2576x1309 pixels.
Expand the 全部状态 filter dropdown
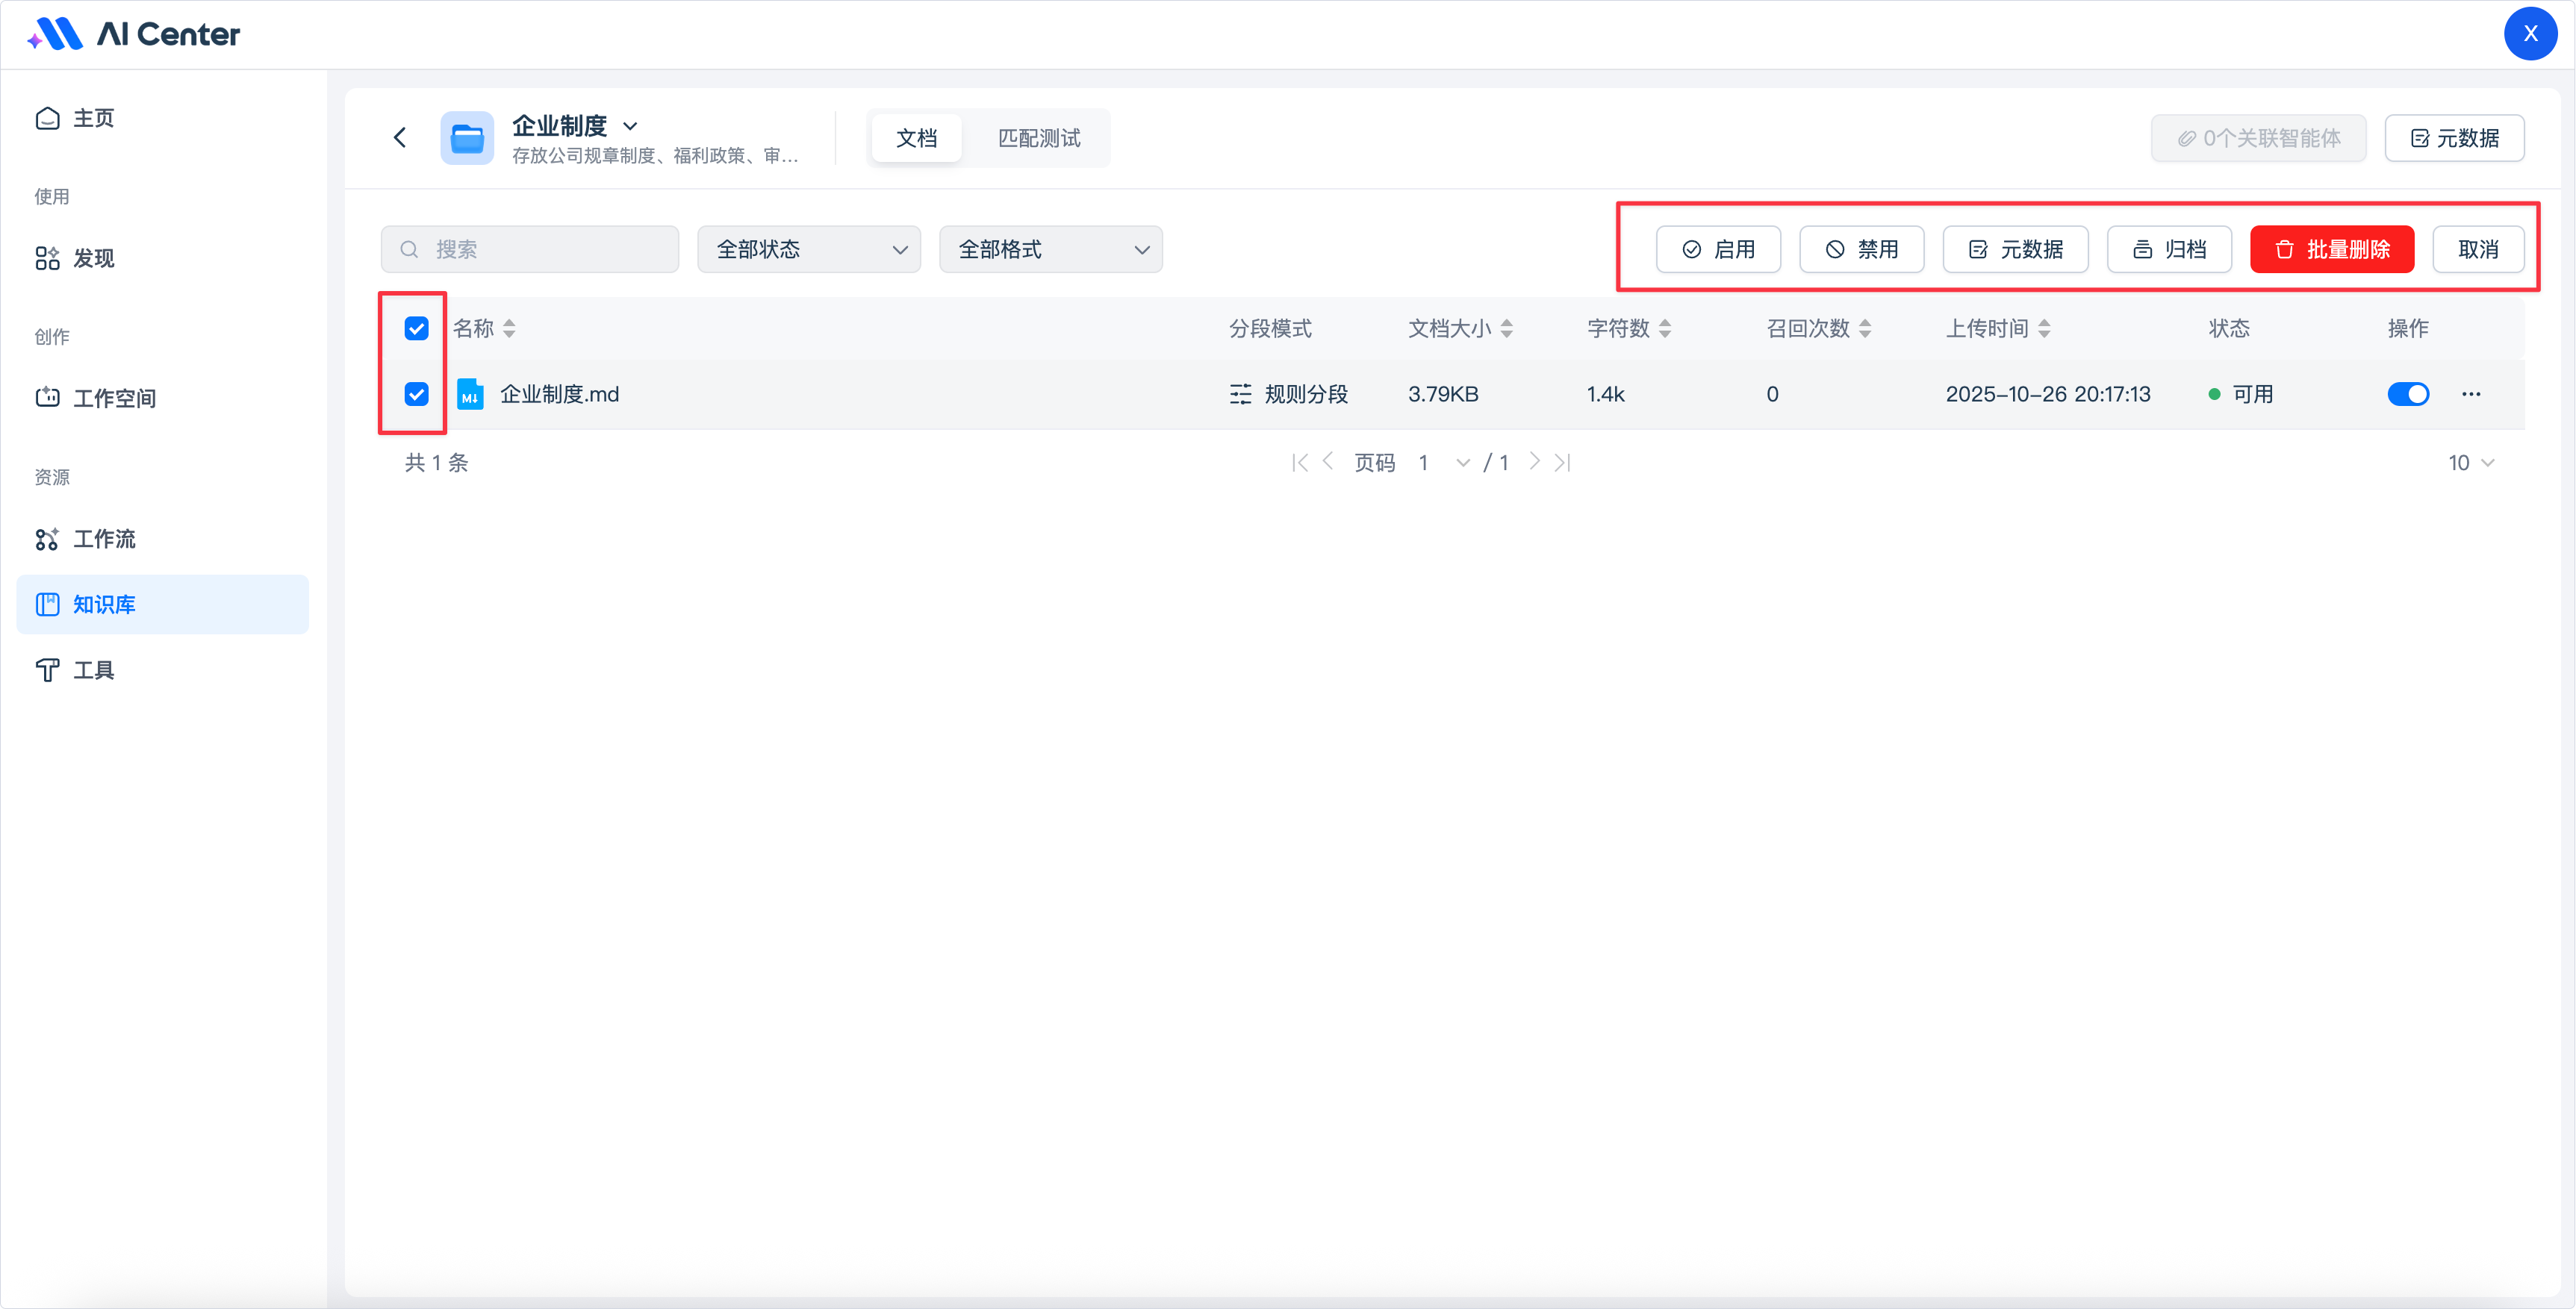[808, 250]
